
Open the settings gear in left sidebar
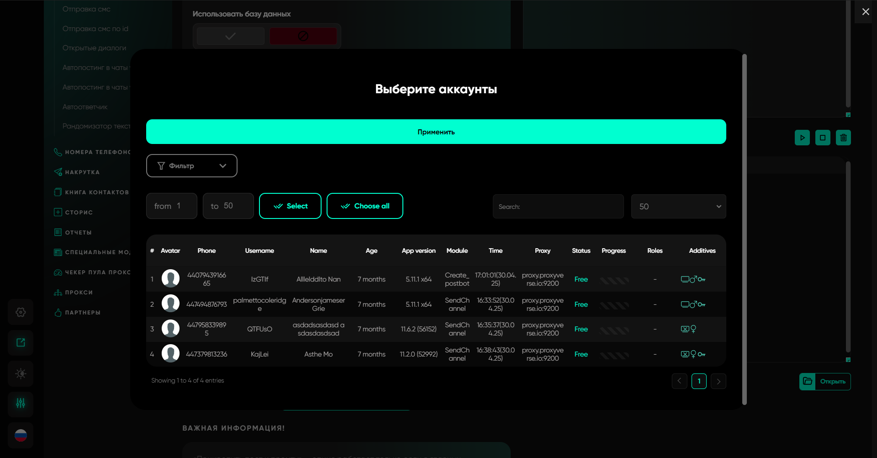21,312
